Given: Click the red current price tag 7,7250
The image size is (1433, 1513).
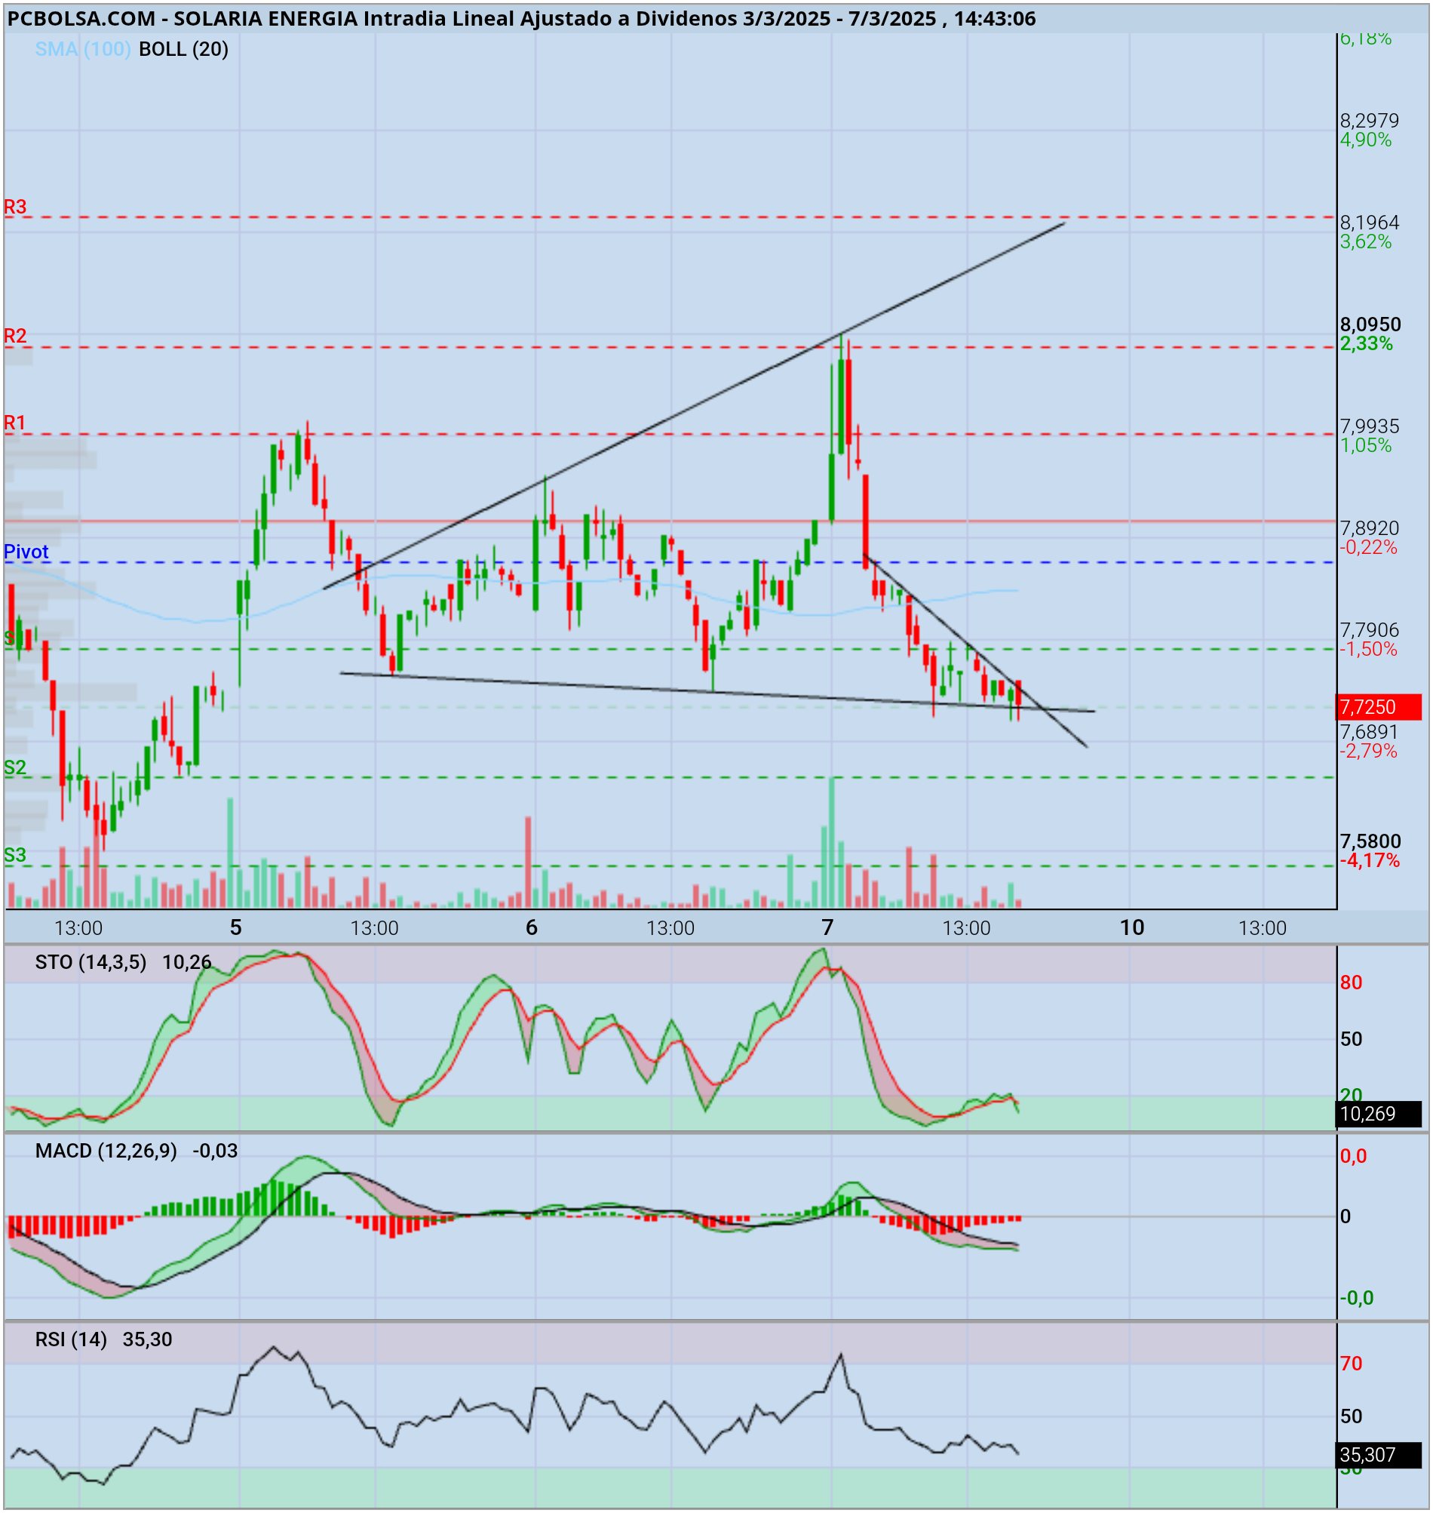Looking at the screenshot, I should point(1379,707).
